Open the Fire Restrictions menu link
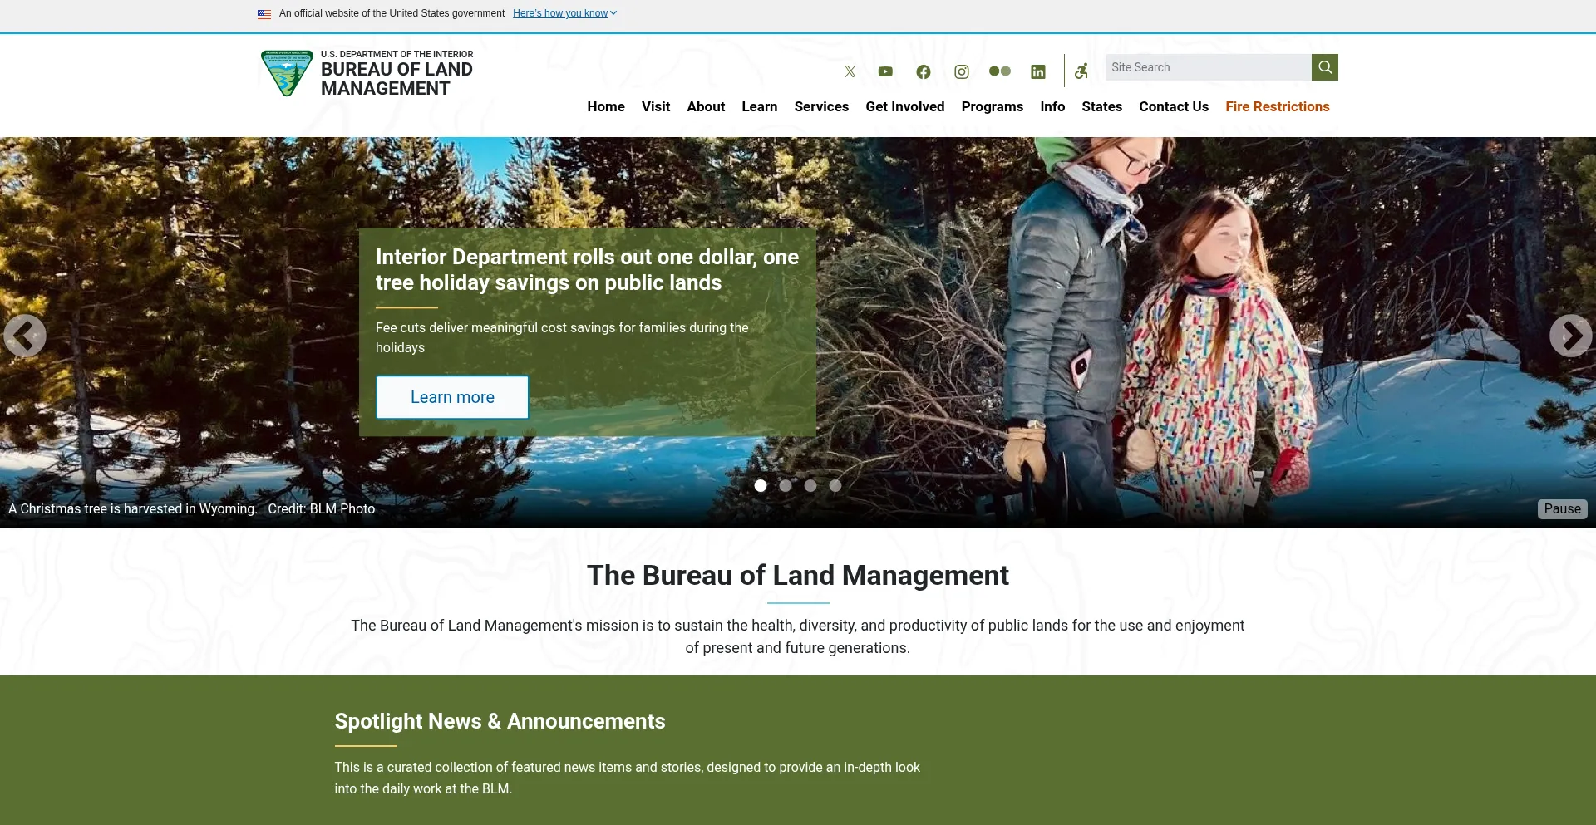Image resolution: width=1596 pixels, height=825 pixels. click(x=1277, y=106)
